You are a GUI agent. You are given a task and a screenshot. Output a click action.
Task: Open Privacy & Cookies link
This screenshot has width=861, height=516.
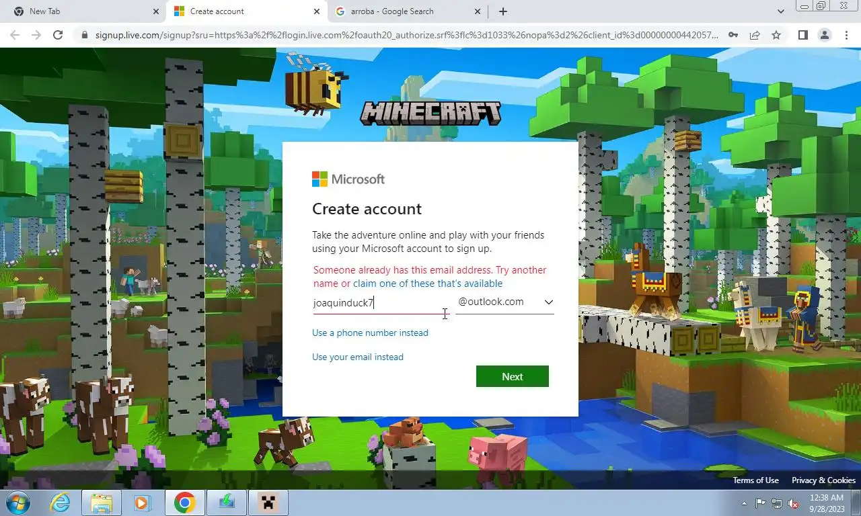[x=823, y=480]
